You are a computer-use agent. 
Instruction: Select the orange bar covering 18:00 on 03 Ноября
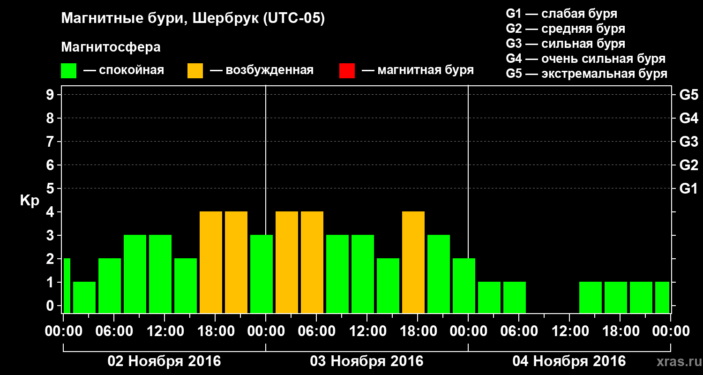413,262
